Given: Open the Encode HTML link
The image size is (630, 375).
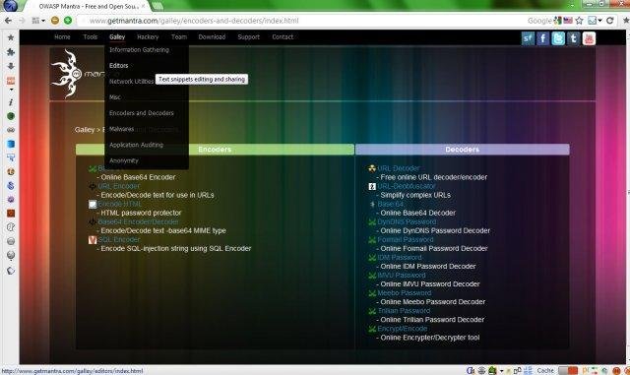Looking at the screenshot, I should (120, 204).
